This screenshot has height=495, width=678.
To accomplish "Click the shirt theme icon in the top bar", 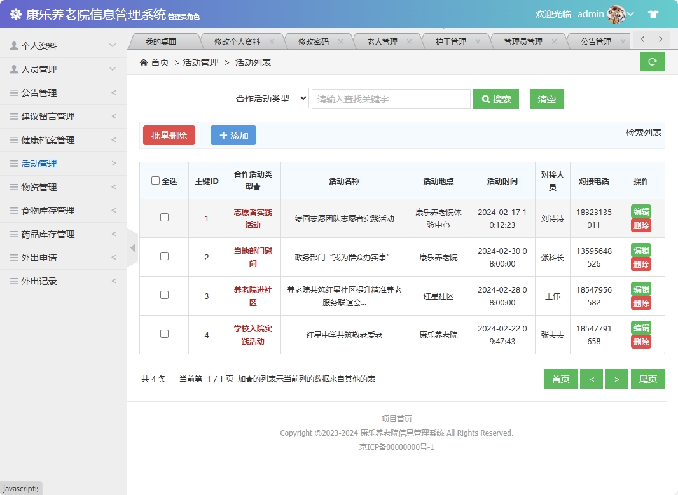I will (x=653, y=13).
